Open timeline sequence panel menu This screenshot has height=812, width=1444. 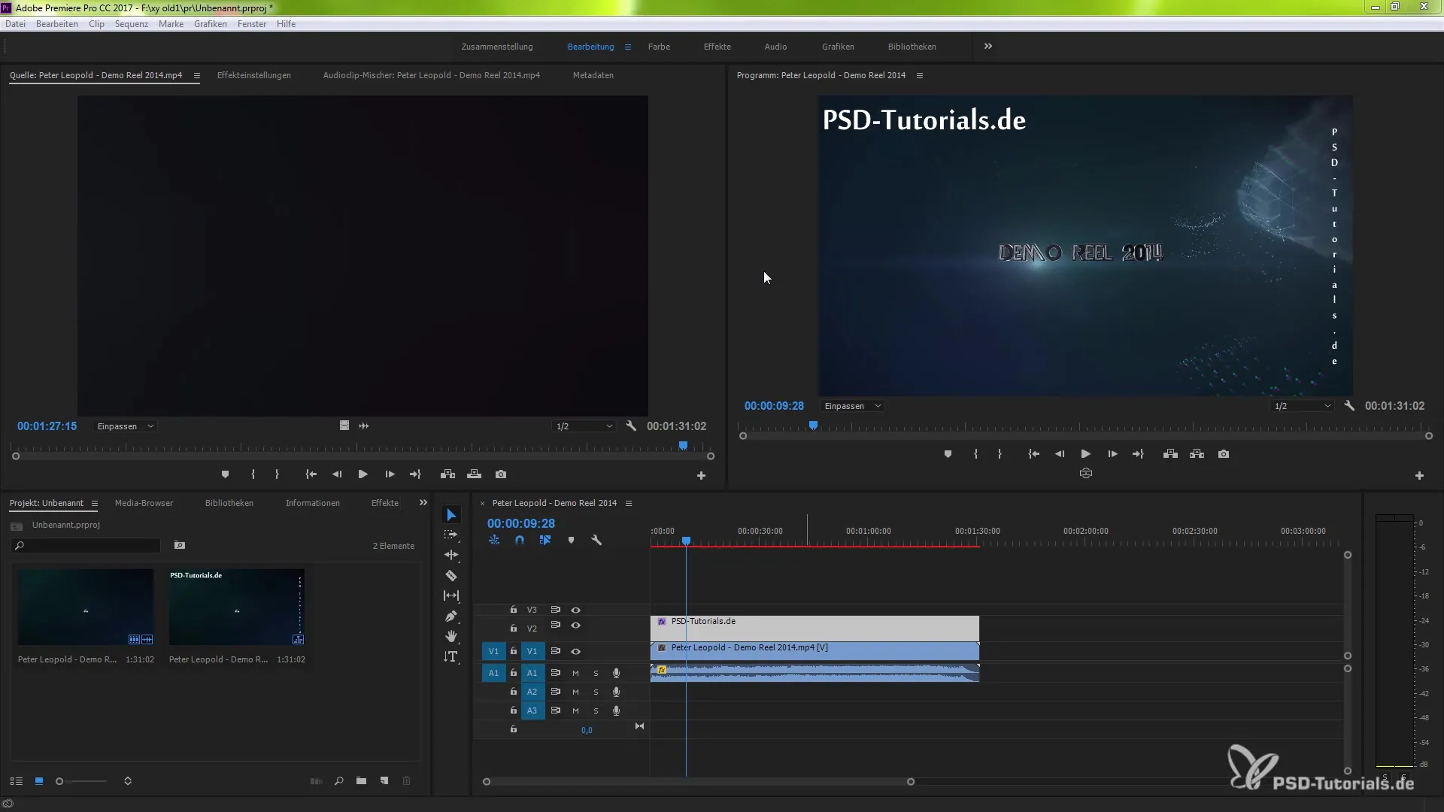click(x=629, y=503)
